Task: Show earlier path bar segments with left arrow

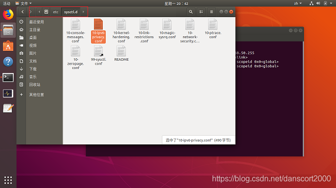Action: [39, 12]
